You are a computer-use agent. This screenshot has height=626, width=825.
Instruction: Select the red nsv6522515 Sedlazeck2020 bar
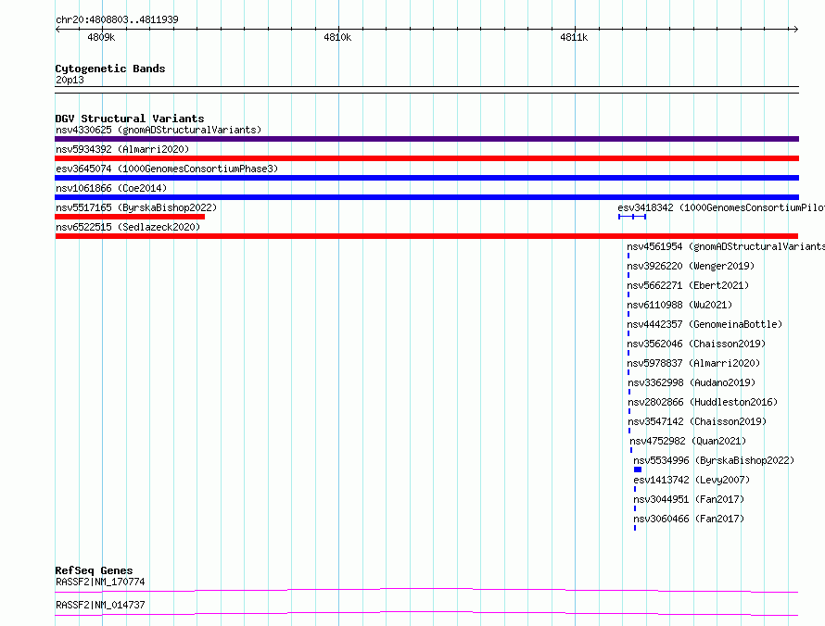pyautogui.click(x=426, y=236)
